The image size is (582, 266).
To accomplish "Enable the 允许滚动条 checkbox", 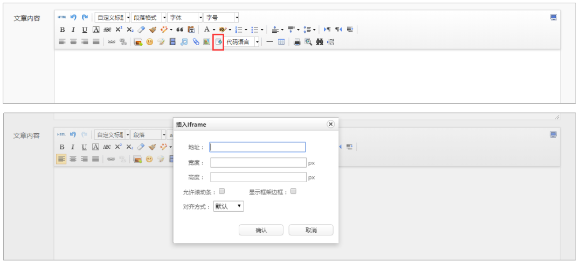I will click(221, 191).
